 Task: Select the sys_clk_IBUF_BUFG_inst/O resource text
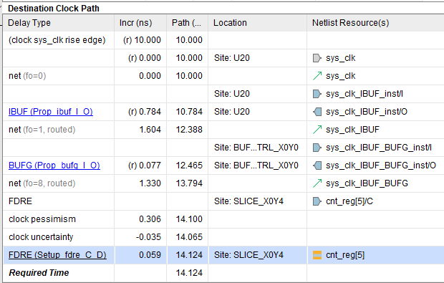tap(381, 166)
